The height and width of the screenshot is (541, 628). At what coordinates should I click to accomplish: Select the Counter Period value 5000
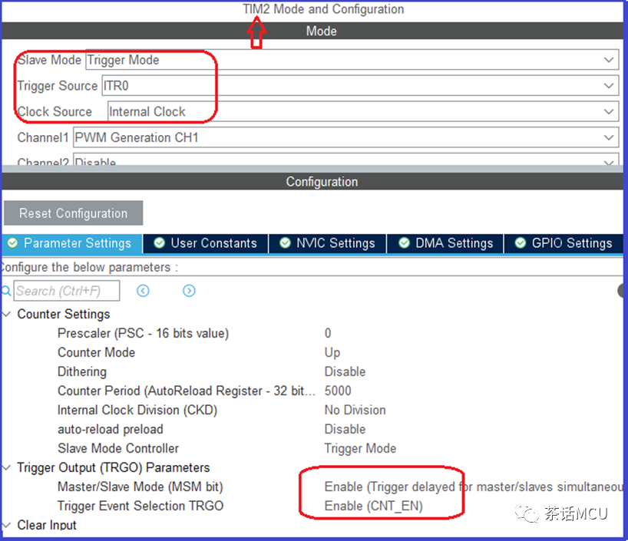[338, 391]
